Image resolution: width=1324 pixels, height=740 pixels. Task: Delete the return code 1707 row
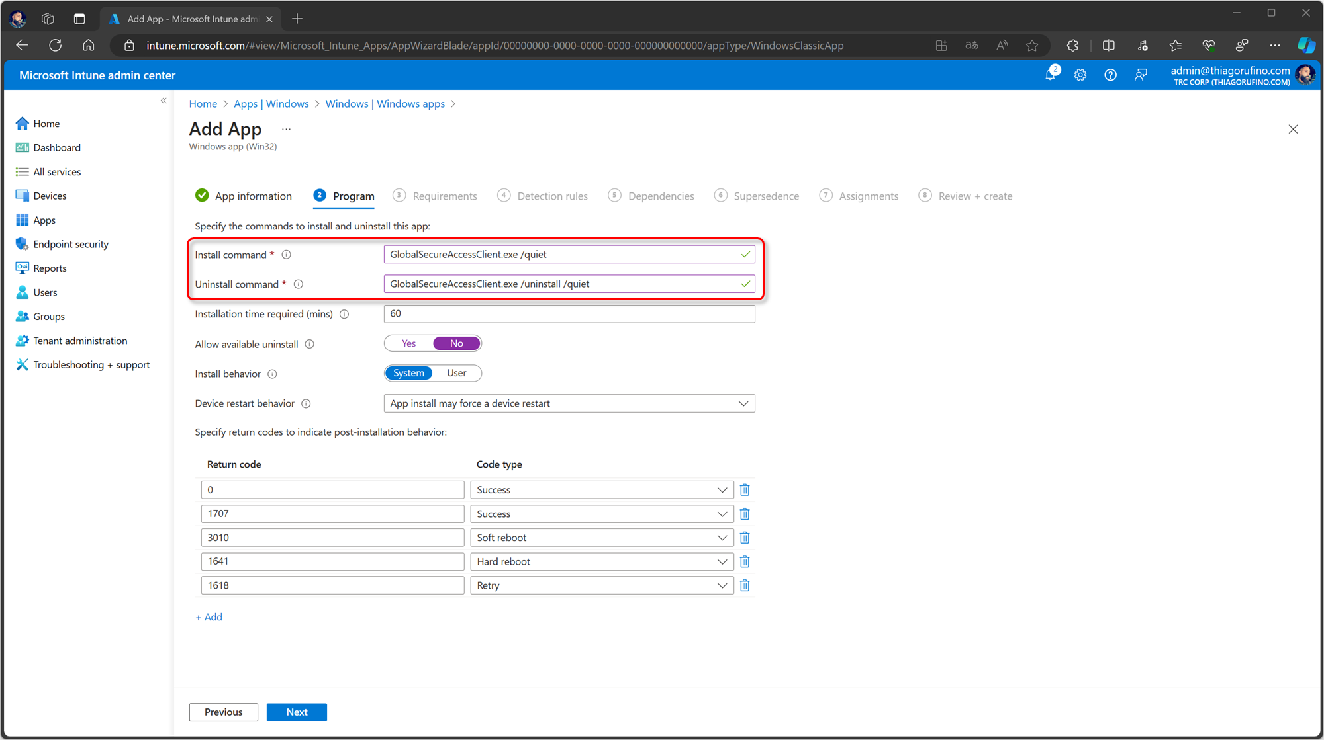point(745,514)
